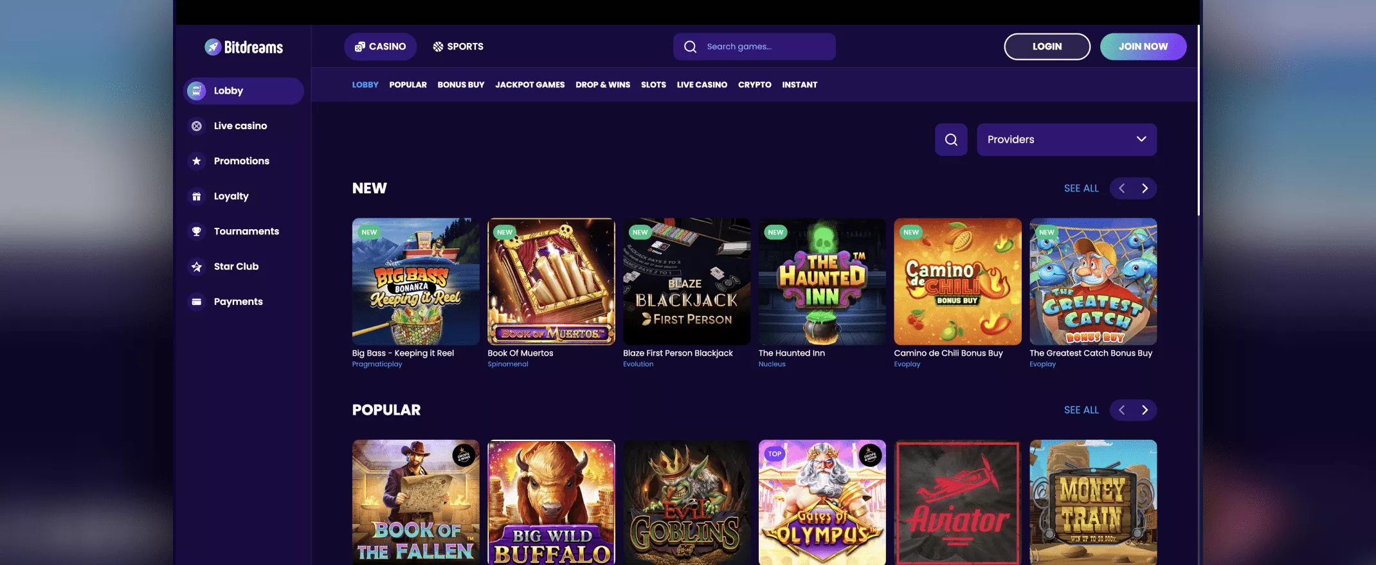1376x565 pixels.
Task: Click the Loyalty gift icon
Action: point(197,196)
